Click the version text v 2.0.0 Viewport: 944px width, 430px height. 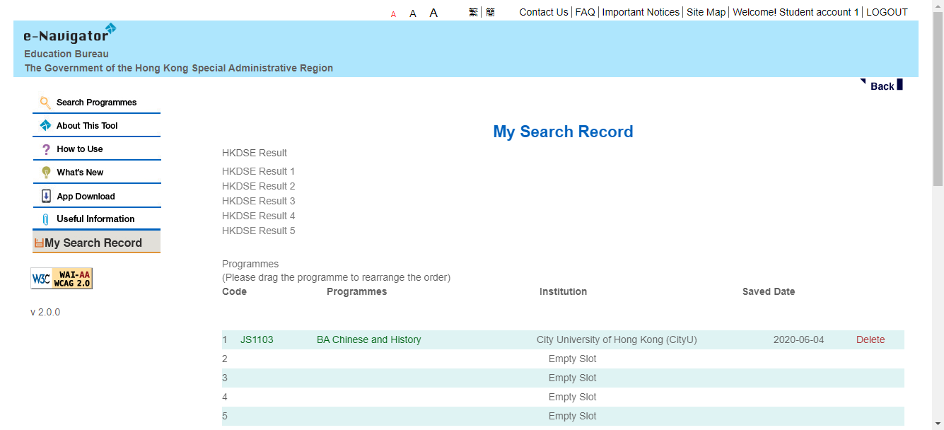pos(45,312)
